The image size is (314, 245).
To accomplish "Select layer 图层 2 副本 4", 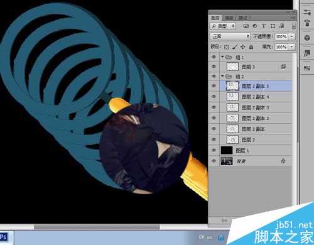I will (x=256, y=97).
